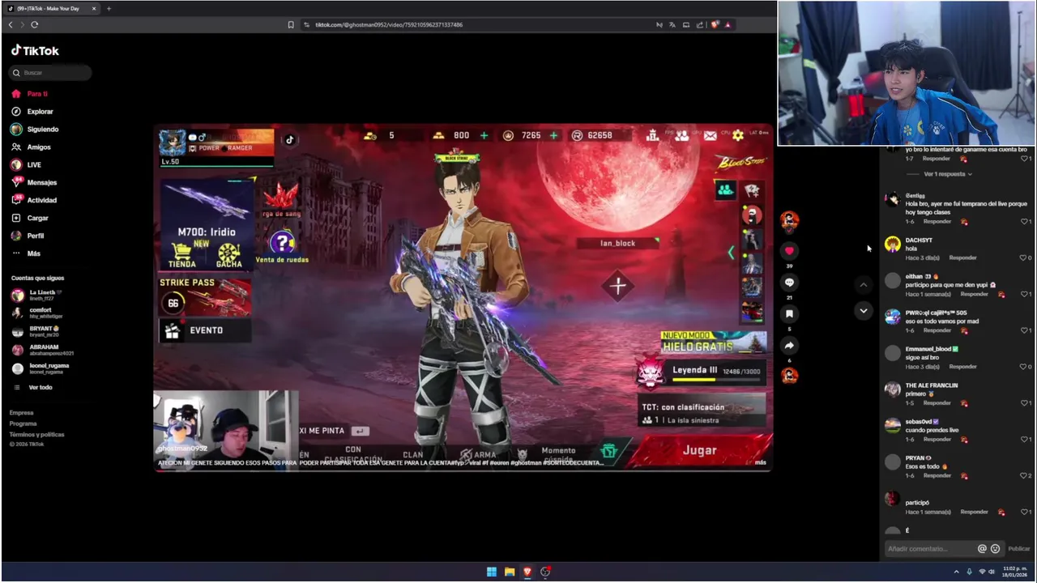Open a new browser tab
Viewport: 1037px width, 583px height.
tap(109, 9)
